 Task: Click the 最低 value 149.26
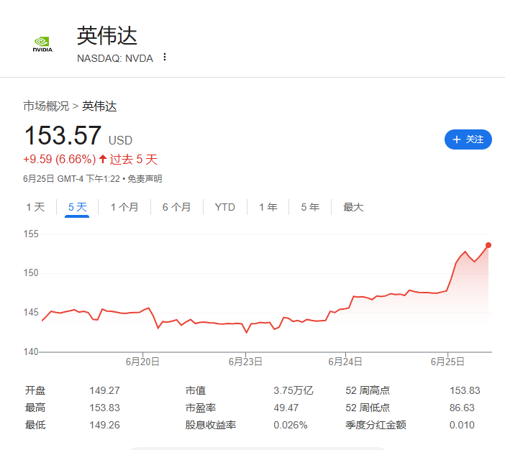point(105,425)
